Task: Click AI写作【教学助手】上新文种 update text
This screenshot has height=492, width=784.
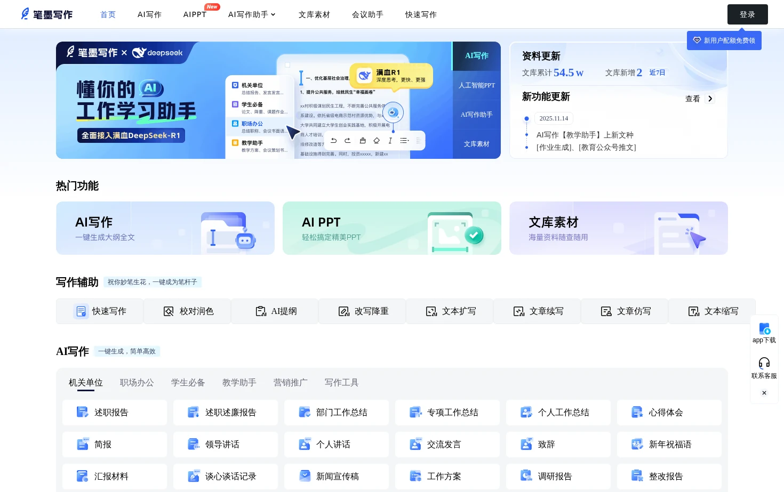Action: [x=585, y=135]
